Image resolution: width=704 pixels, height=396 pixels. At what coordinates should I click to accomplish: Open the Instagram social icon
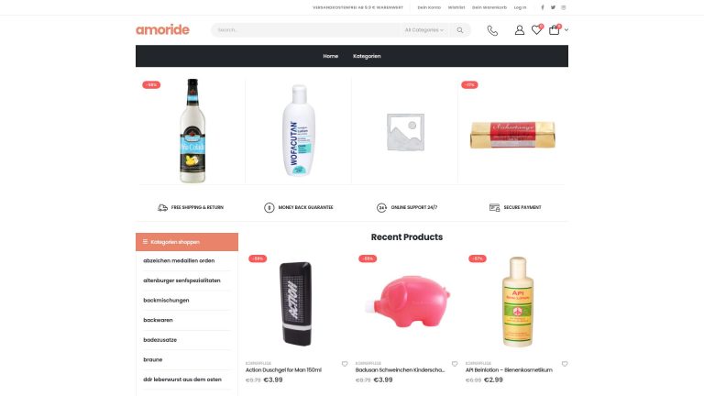pyautogui.click(x=564, y=7)
